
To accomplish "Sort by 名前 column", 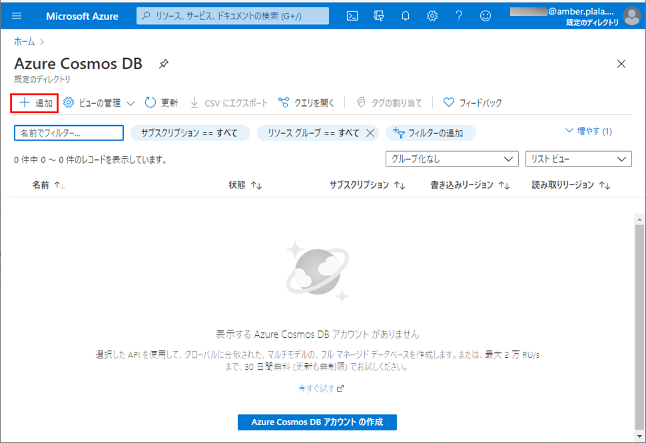I will tap(49, 185).
